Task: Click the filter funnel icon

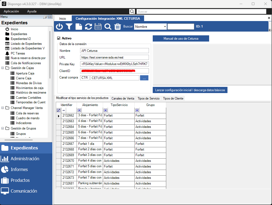Action: point(69,26)
